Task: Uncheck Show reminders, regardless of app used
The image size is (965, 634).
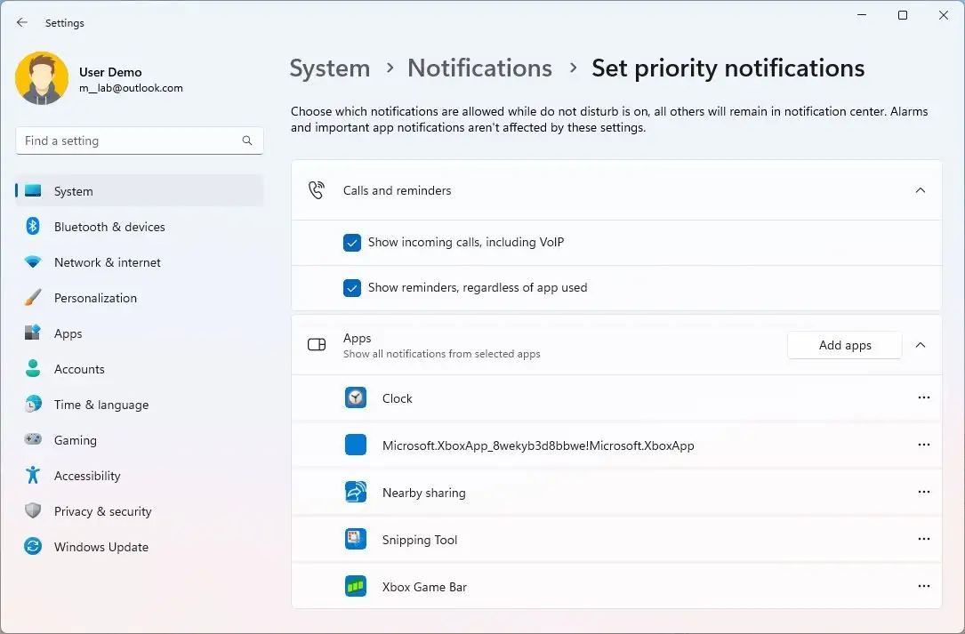Action: [x=352, y=288]
